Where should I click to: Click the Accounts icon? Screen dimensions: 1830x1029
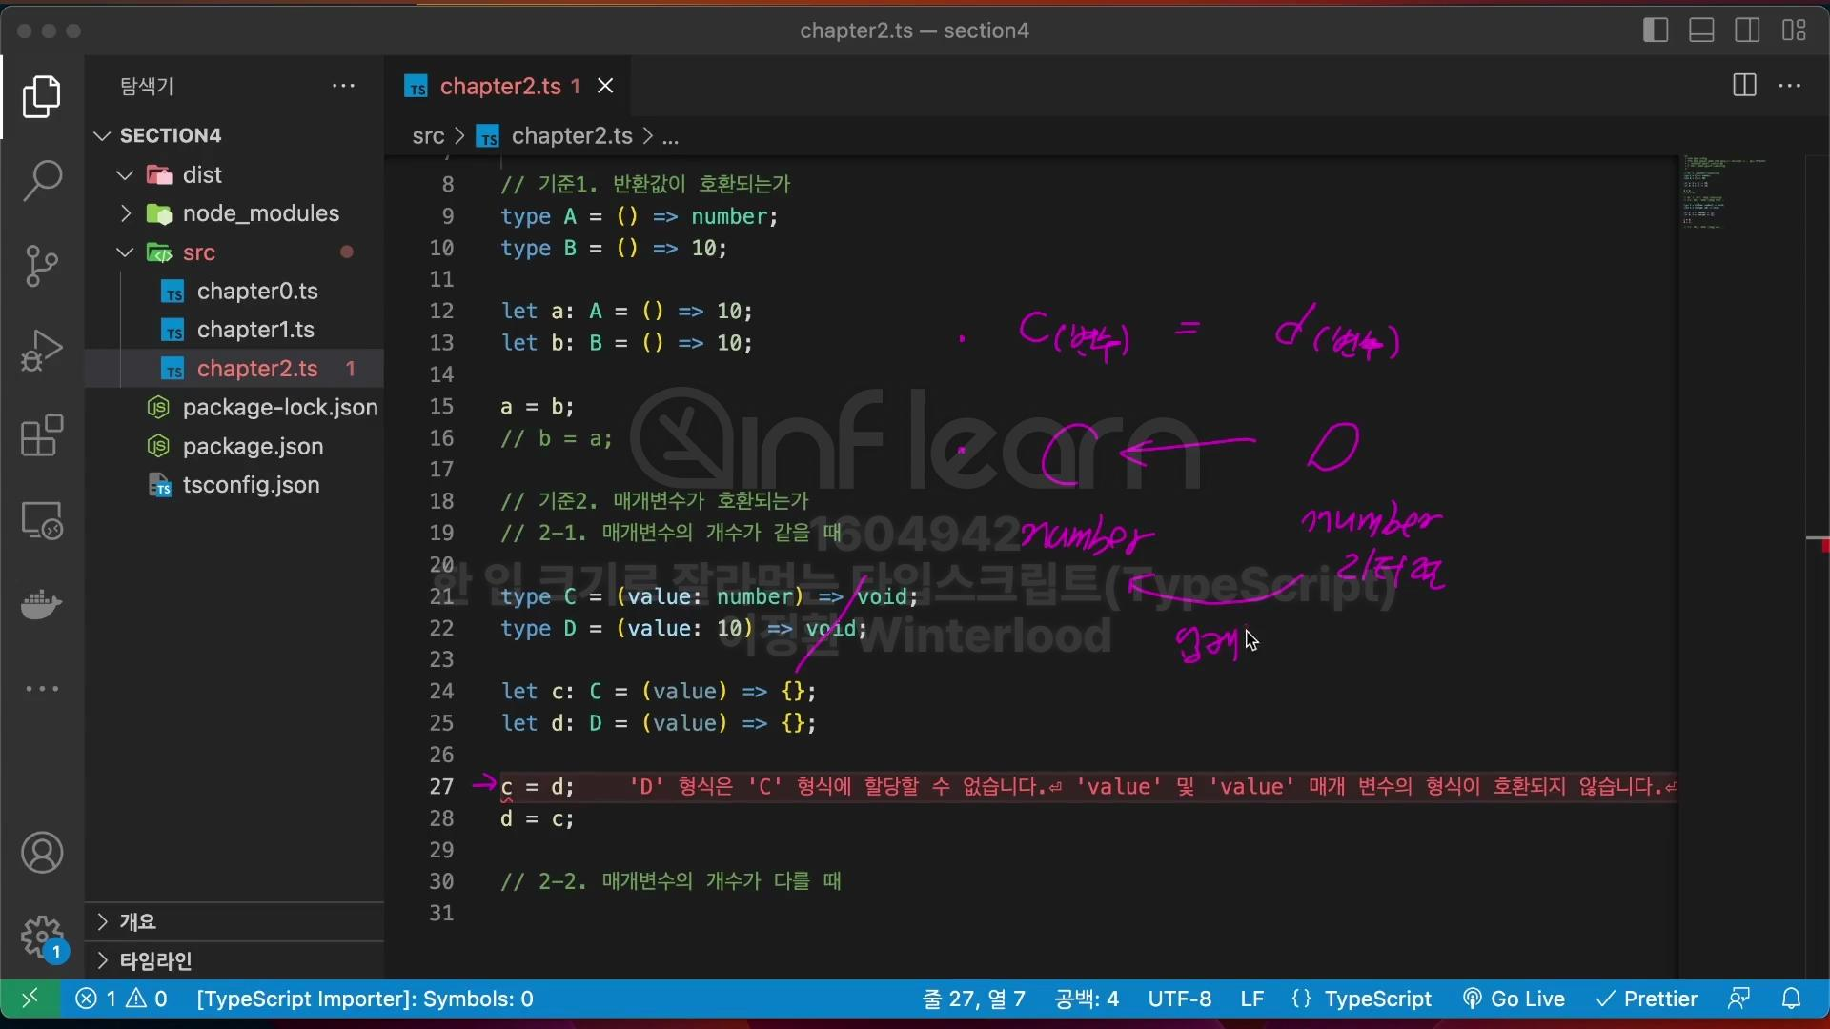tap(42, 853)
